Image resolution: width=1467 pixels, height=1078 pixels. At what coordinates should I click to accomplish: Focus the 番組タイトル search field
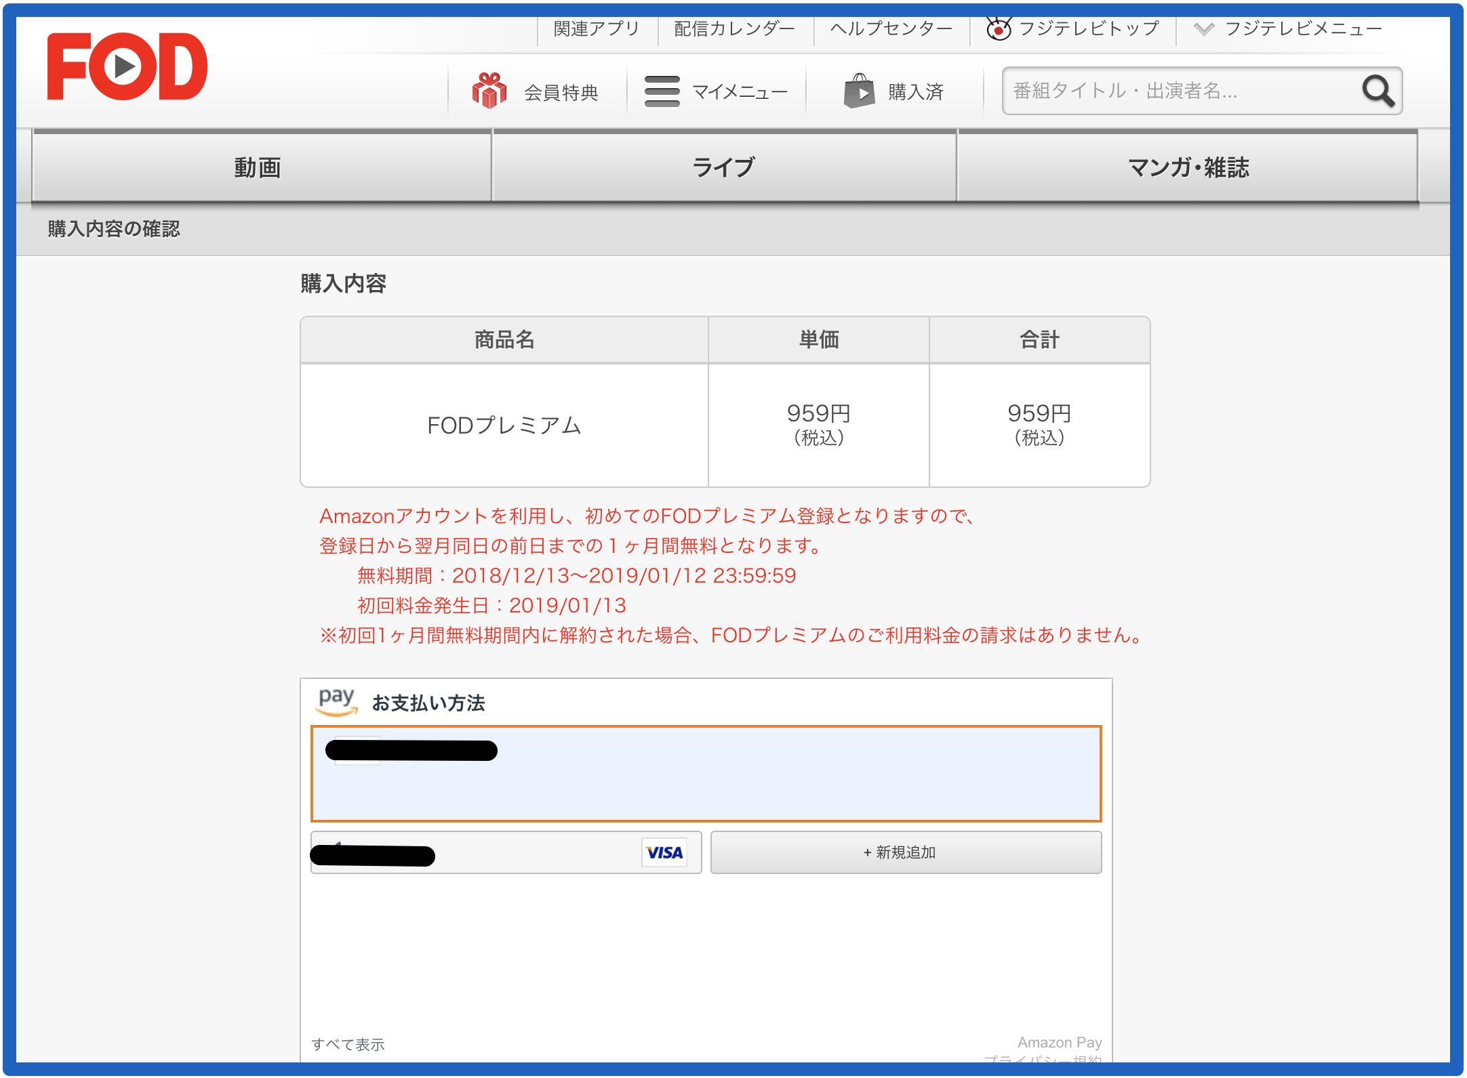click(x=1180, y=91)
